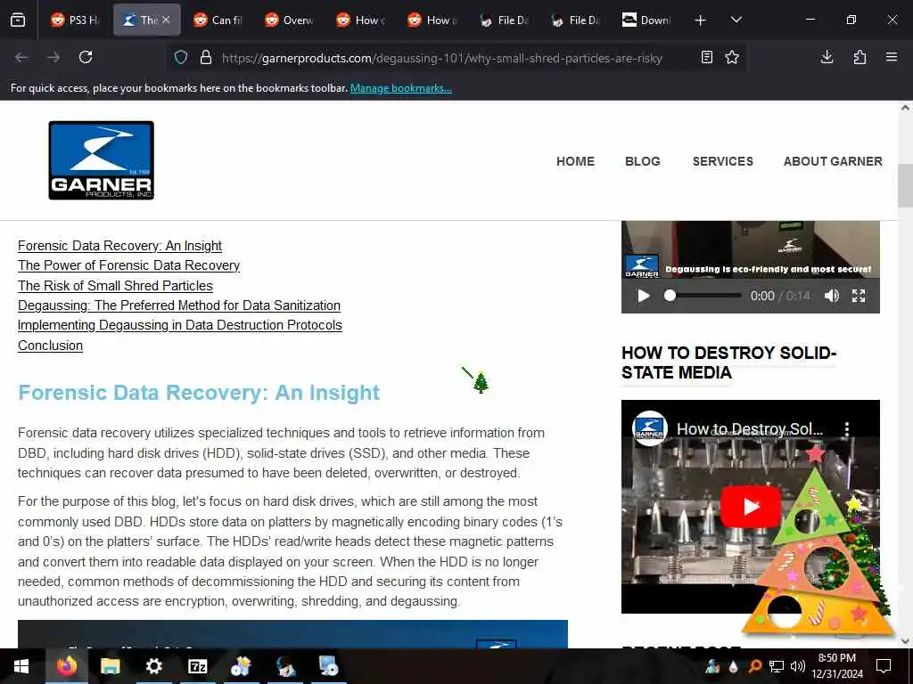Expand the list all tabs dropdown
This screenshot has height=684, width=913.
coord(736,20)
